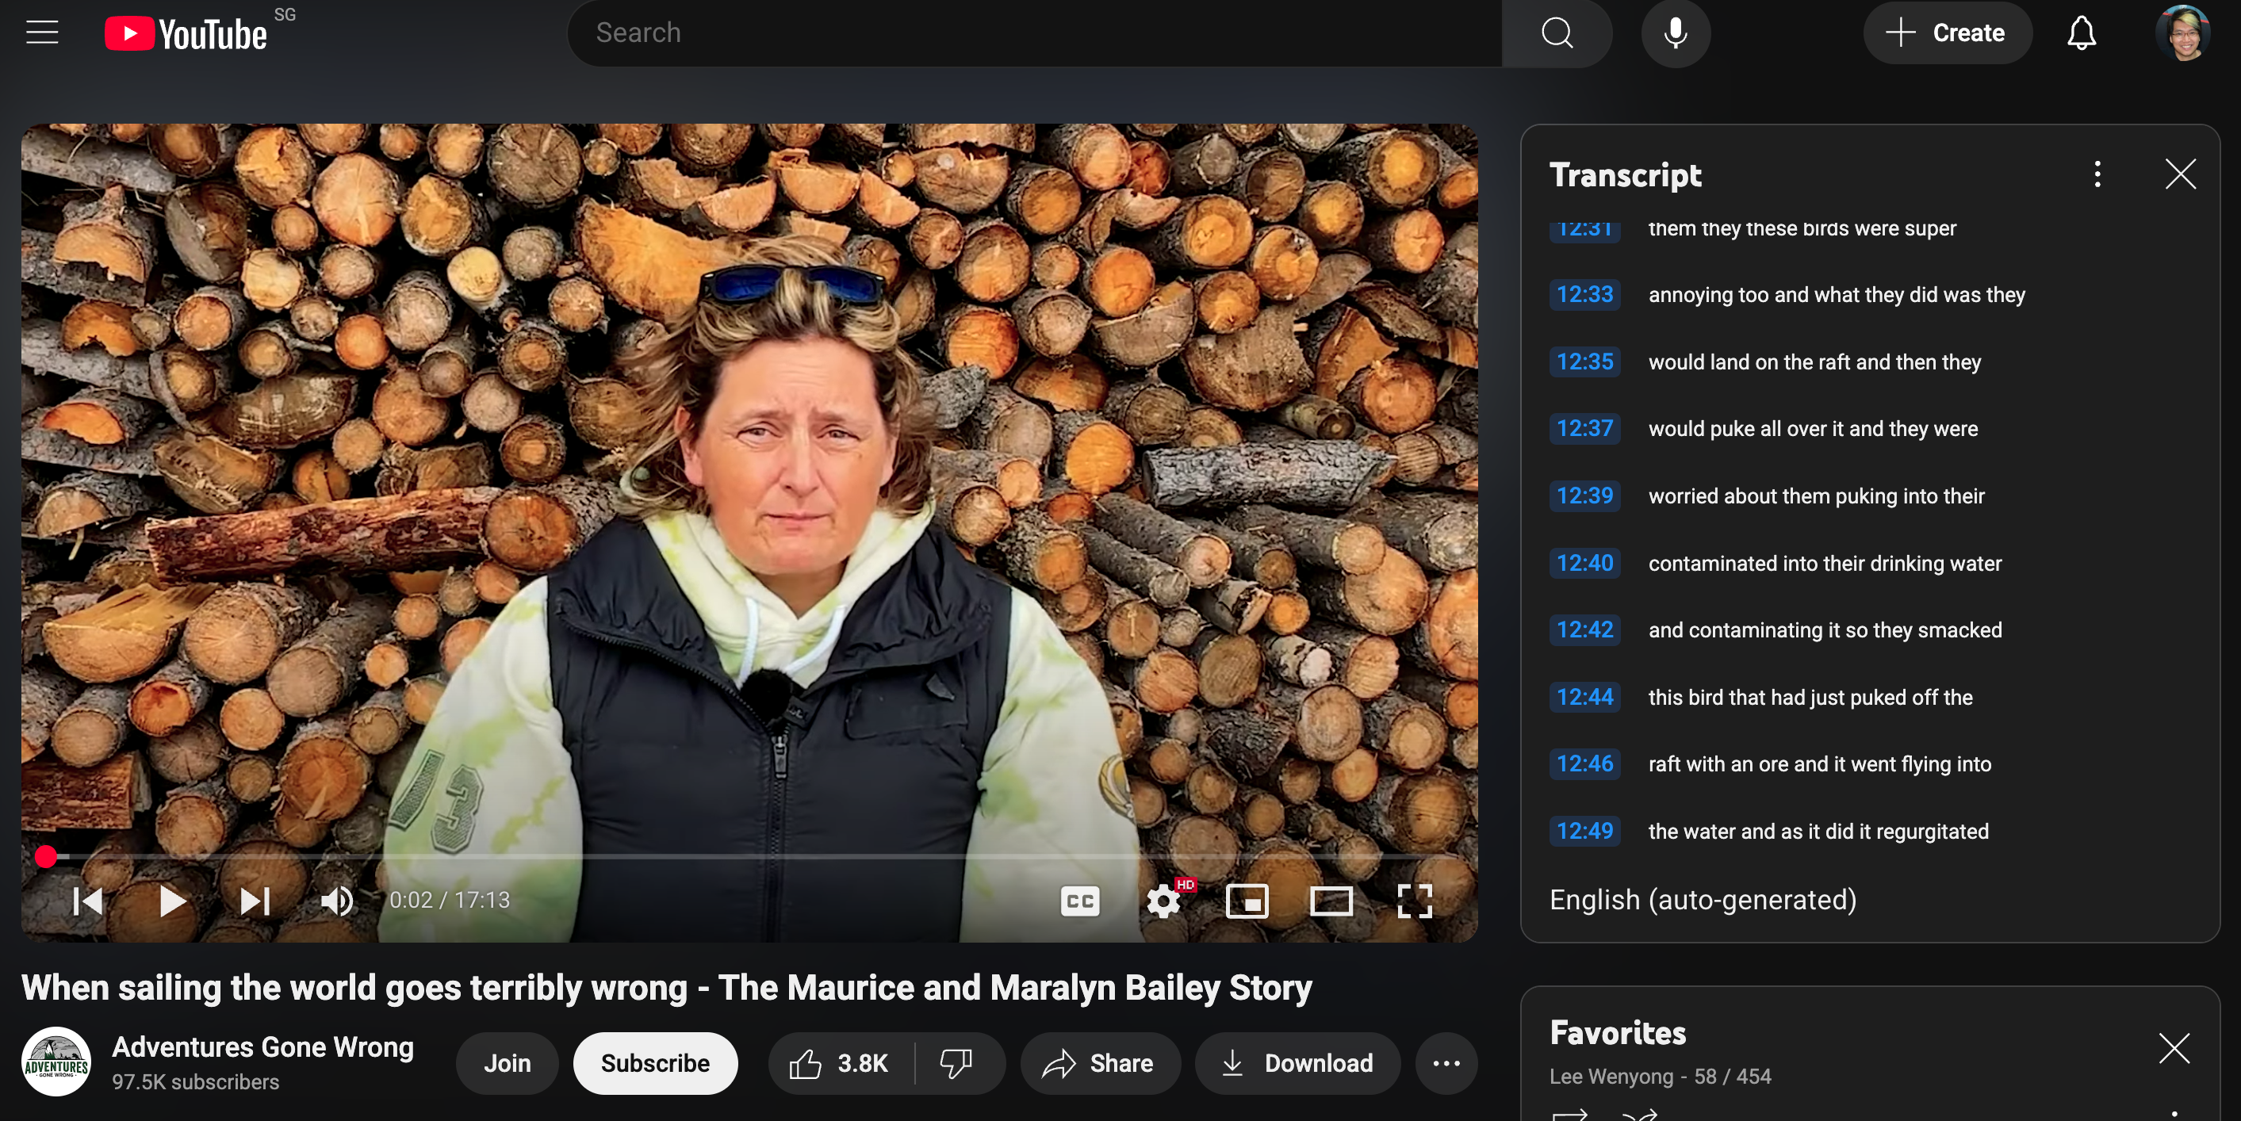Click the voice search microphone icon
Image resolution: width=2241 pixels, height=1121 pixels.
[x=1675, y=33]
